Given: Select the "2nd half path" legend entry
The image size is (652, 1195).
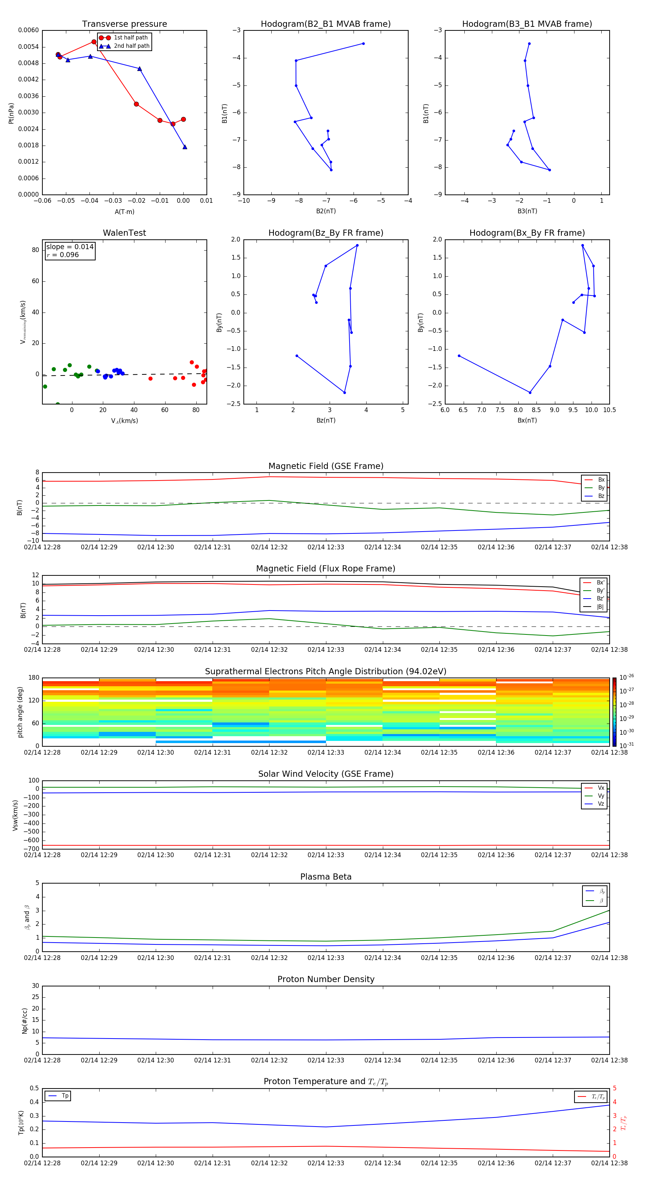Looking at the screenshot, I should click(124, 46).
